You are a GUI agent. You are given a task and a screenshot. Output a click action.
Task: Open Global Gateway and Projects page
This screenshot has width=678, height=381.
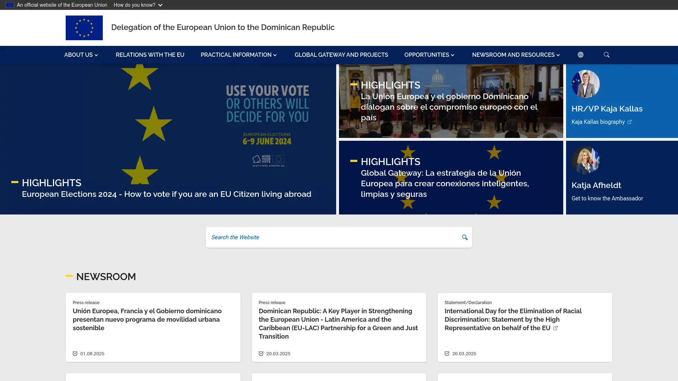[341, 55]
